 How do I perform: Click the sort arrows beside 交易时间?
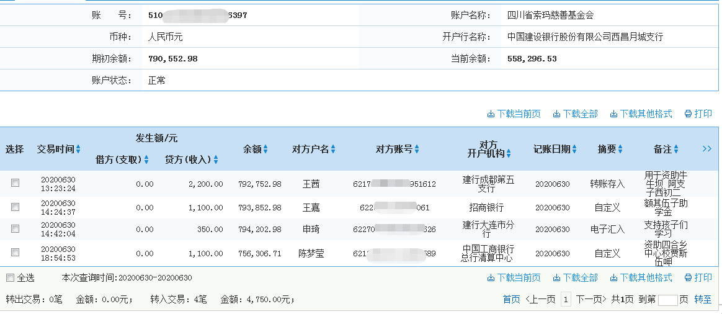click(78, 150)
